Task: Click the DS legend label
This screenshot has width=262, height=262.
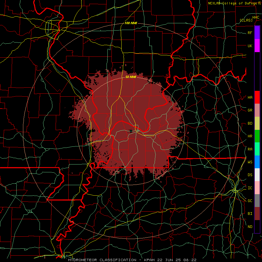Action: (250, 175)
